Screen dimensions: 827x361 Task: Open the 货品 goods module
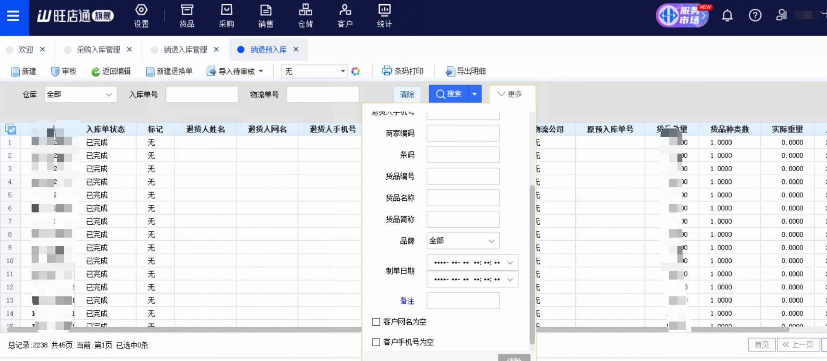pyautogui.click(x=187, y=16)
